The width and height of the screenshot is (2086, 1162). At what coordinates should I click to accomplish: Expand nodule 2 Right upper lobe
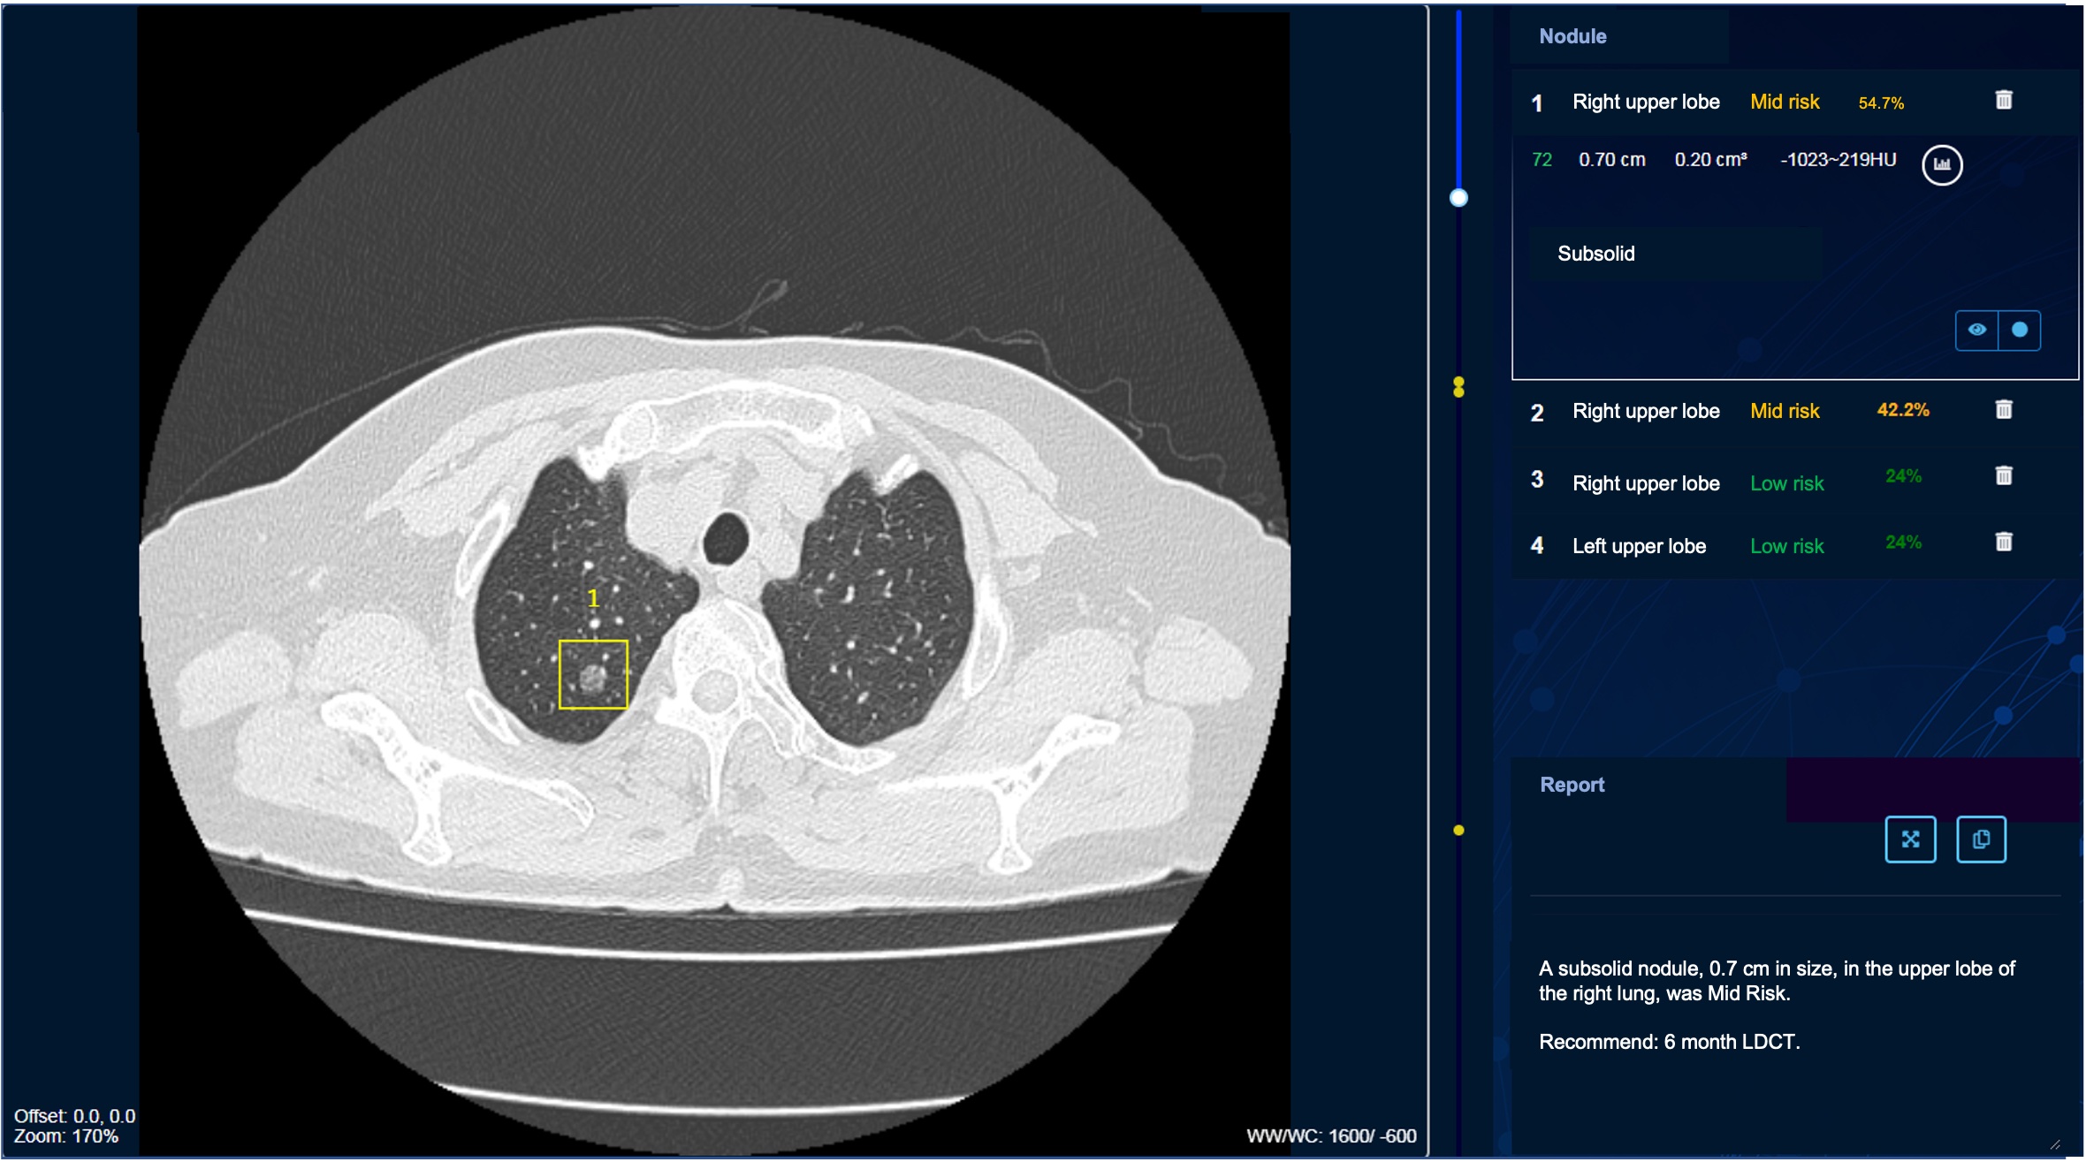click(x=1646, y=411)
